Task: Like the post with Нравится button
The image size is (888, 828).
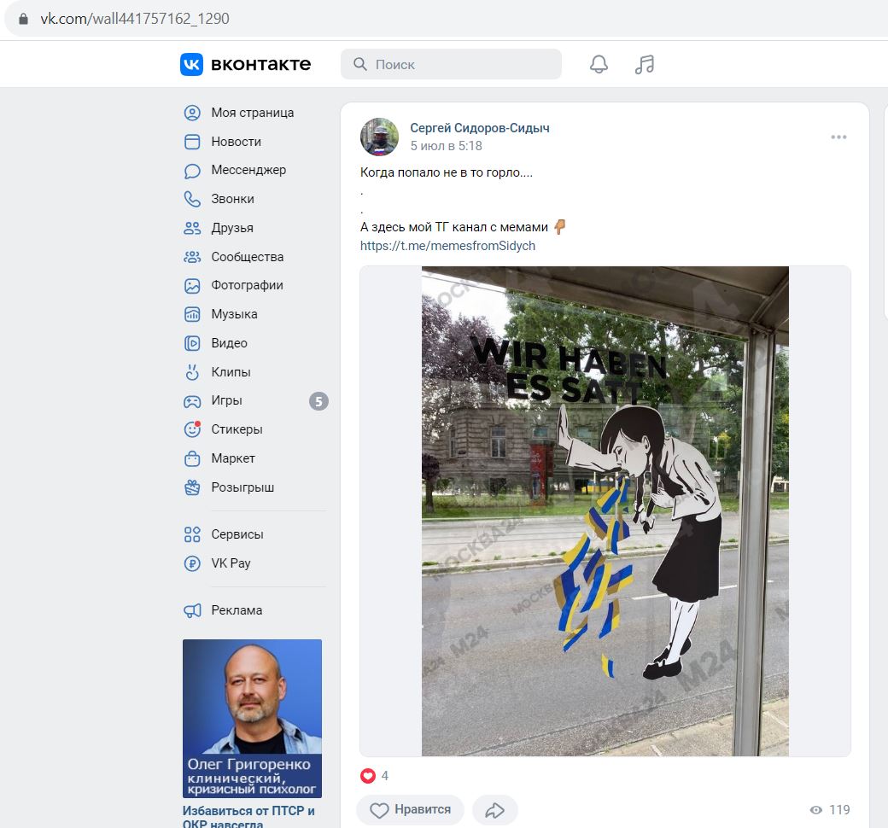Action: [x=410, y=810]
